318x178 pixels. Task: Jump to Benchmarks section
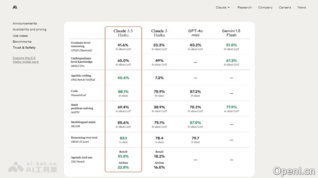(22, 41)
